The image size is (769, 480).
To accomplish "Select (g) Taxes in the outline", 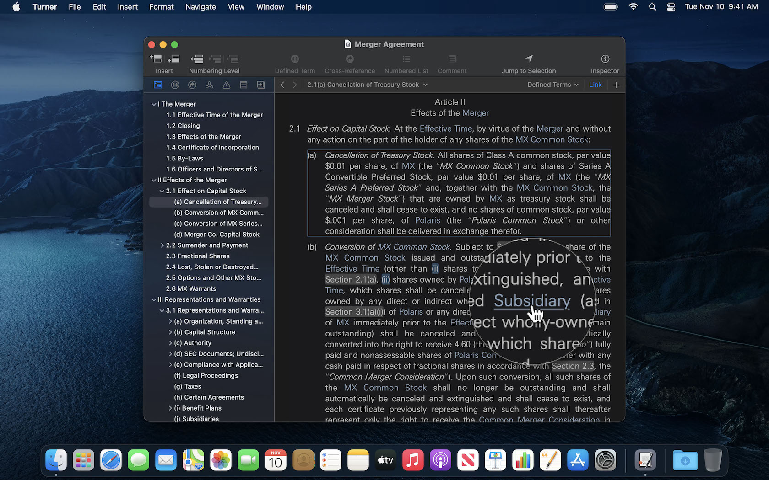I will coord(188,387).
